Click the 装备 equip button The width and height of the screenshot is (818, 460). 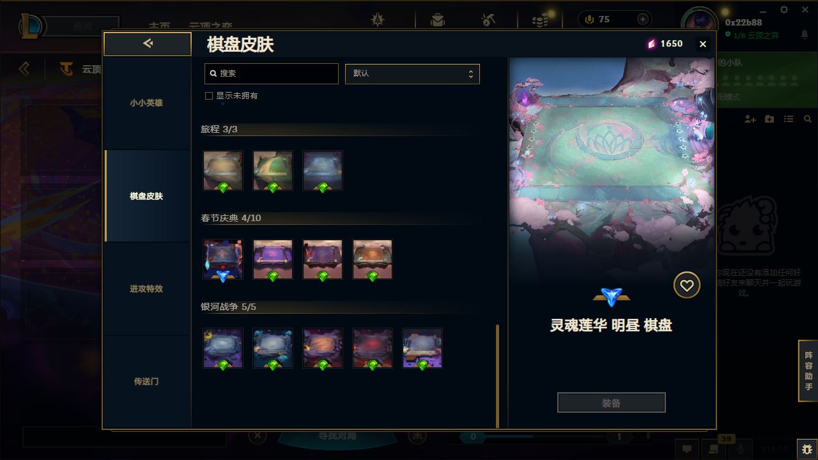[612, 403]
